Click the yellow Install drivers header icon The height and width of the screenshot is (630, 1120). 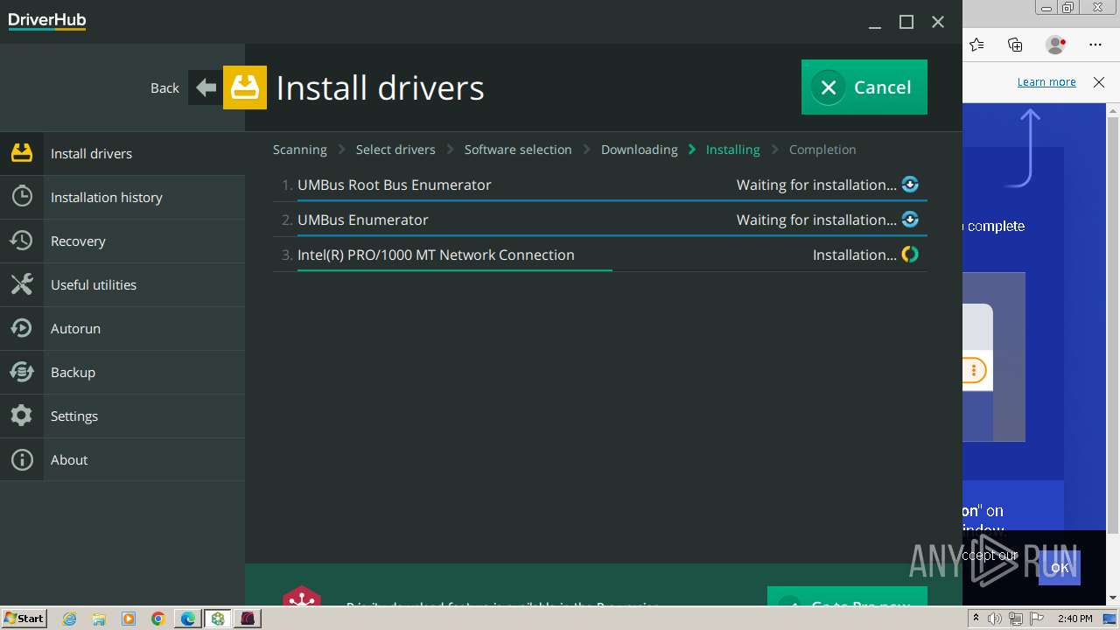[245, 87]
